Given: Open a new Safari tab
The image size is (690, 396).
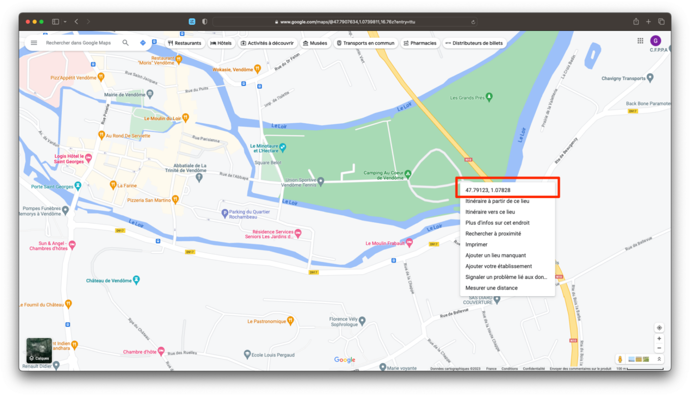Looking at the screenshot, I should coord(648,22).
